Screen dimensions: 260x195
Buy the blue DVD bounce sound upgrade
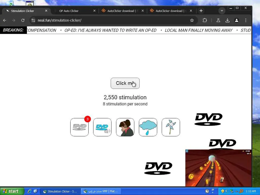(102, 127)
